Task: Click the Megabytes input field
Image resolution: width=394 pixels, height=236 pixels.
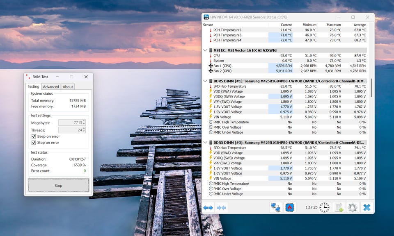Action: tap(72, 123)
